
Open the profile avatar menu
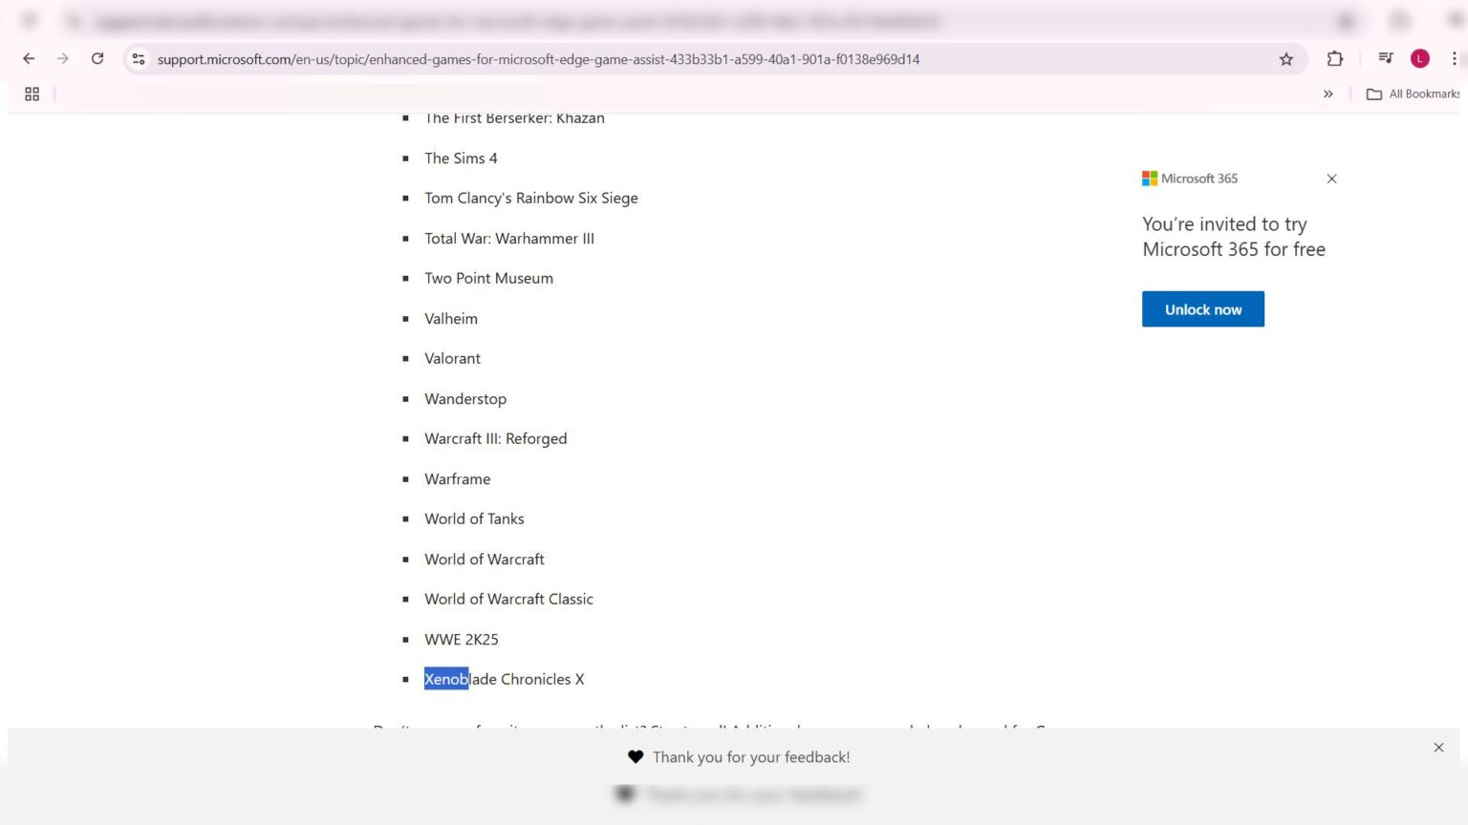click(x=1420, y=59)
